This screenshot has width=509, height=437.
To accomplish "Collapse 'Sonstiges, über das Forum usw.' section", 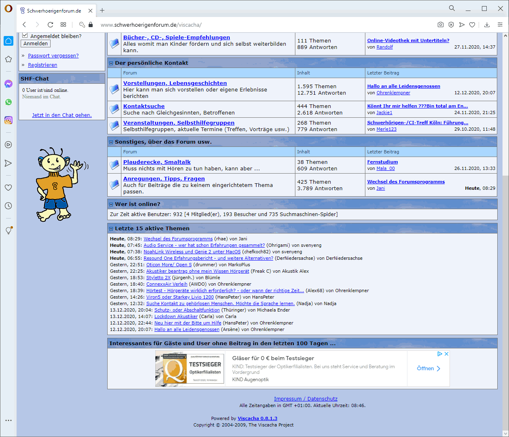I will [111, 142].
